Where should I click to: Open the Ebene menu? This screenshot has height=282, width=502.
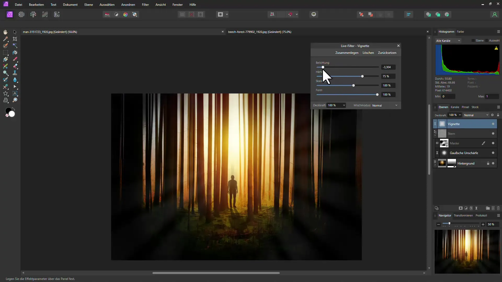[89, 5]
